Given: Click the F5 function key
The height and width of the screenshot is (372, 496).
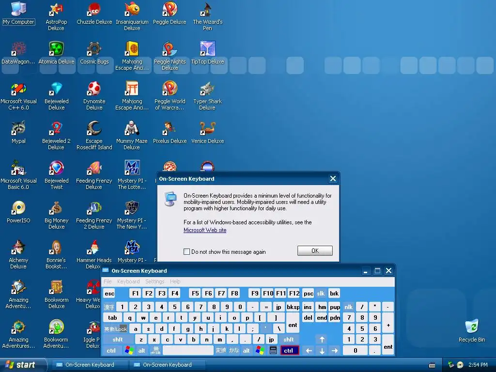Looking at the screenshot, I should (x=196, y=294).
